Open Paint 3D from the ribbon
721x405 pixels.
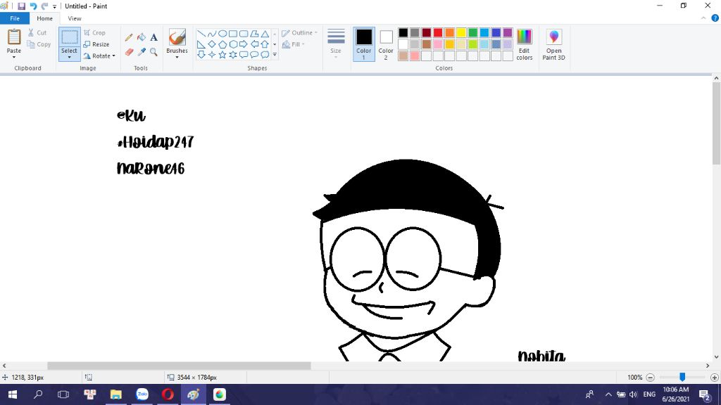pos(553,44)
